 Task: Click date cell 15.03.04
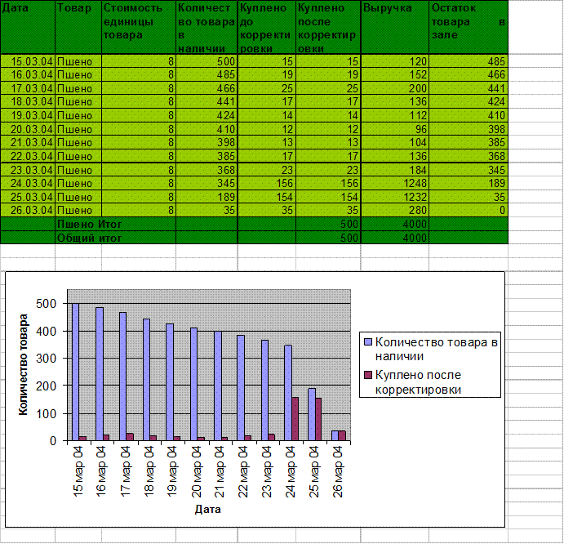point(28,61)
